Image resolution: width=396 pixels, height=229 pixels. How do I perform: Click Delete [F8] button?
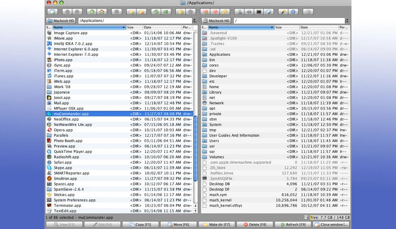pyautogui.click(x=255, y=224)
